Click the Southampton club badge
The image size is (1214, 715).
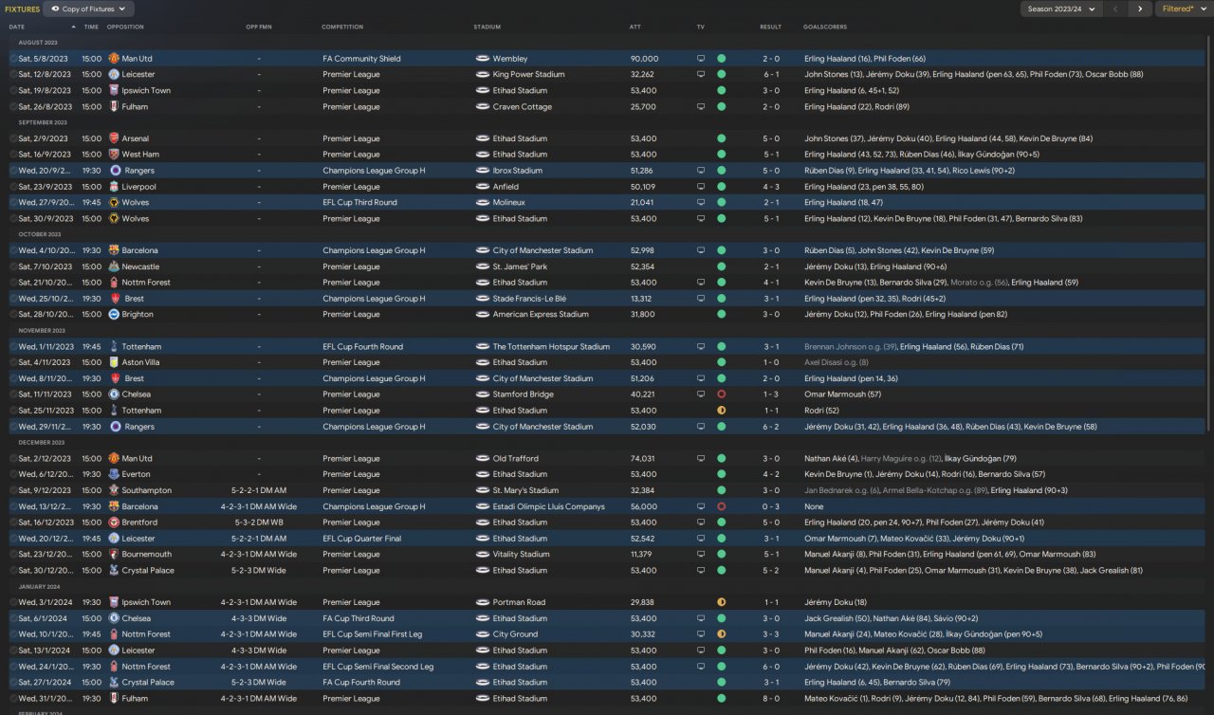114,490
